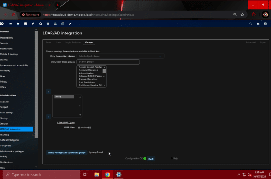Switch to the Advanced tab

click(x=251, y=42)
